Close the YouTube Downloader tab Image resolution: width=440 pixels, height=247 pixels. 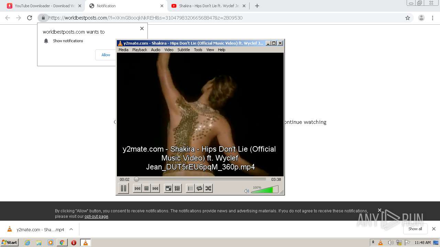[80, 6]
